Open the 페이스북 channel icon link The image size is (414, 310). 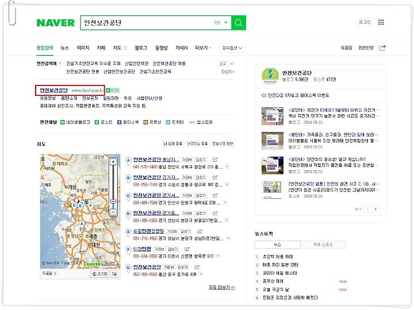(128, 122)
